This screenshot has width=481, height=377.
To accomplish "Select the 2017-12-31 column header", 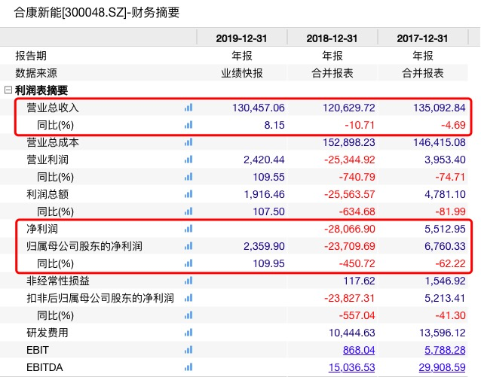I will (422, 38).
